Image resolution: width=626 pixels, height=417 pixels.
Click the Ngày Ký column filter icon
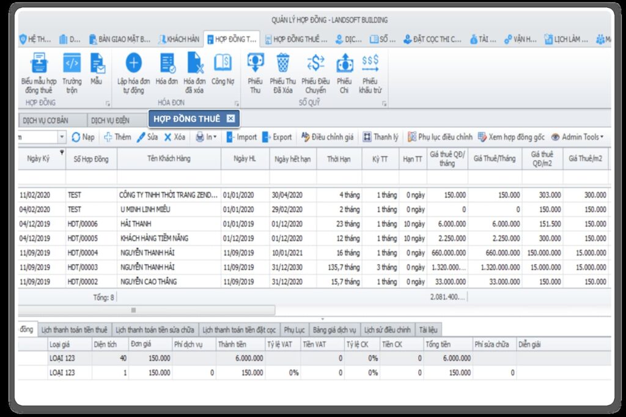pyautogui.click(x=62, y=152)
